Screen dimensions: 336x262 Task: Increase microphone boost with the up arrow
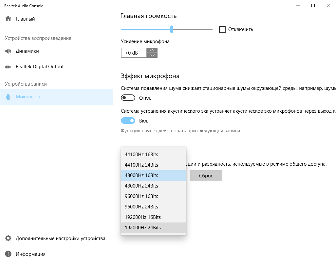(x=152, y=50)
